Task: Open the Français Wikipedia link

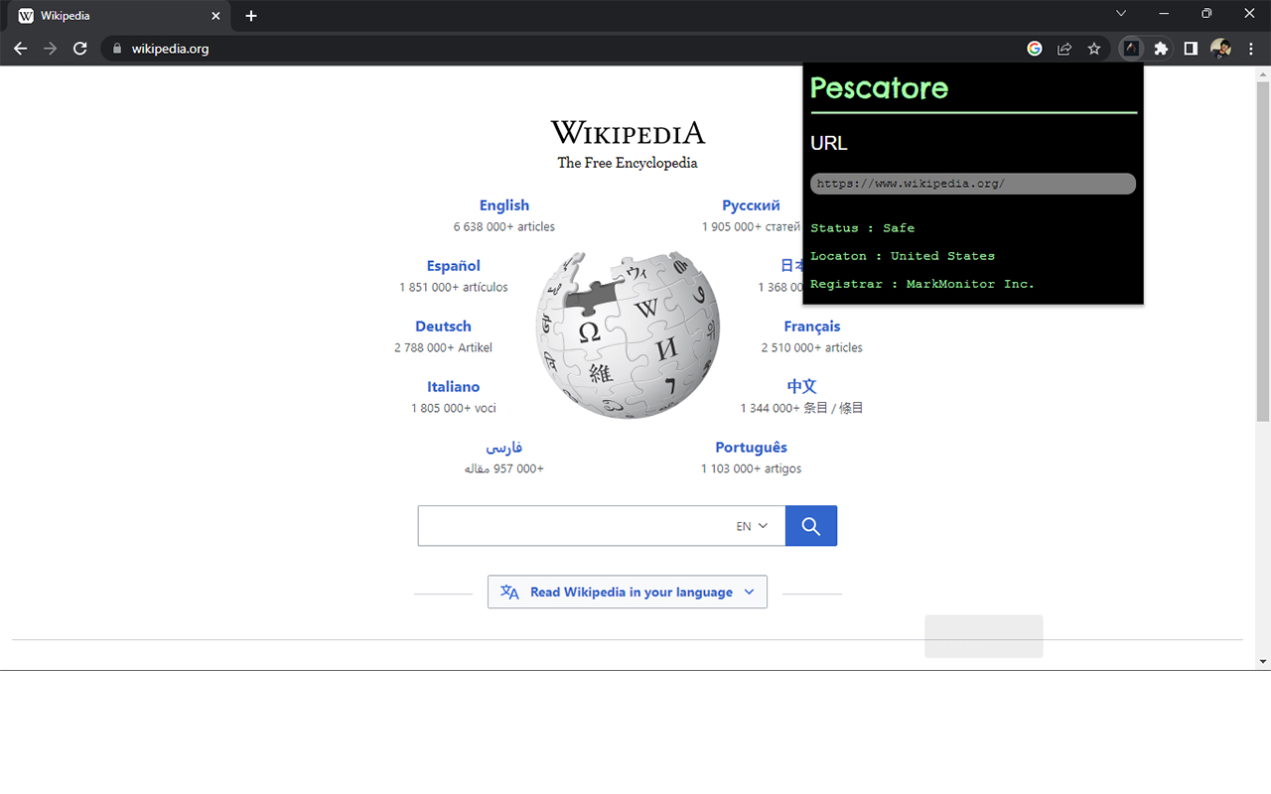Action: pos(812,327)
